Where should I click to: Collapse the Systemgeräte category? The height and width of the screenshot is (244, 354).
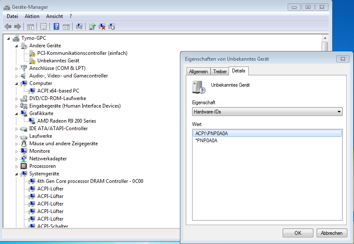coord(16,174)
